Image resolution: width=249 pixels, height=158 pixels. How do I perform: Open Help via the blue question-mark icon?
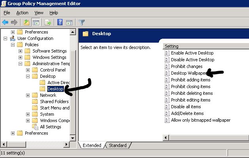coord(60,22)
